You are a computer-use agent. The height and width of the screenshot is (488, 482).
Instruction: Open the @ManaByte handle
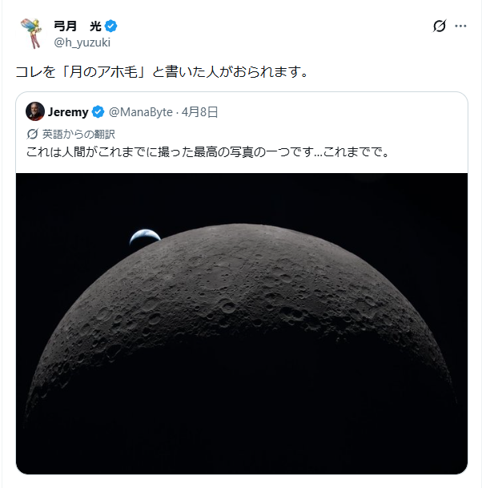click(141, 112)
